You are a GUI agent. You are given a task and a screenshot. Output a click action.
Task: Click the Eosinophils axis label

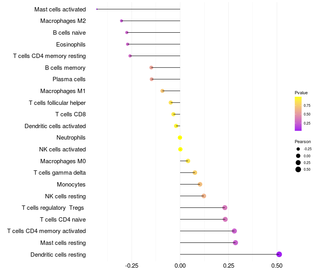tap(71, 45)
